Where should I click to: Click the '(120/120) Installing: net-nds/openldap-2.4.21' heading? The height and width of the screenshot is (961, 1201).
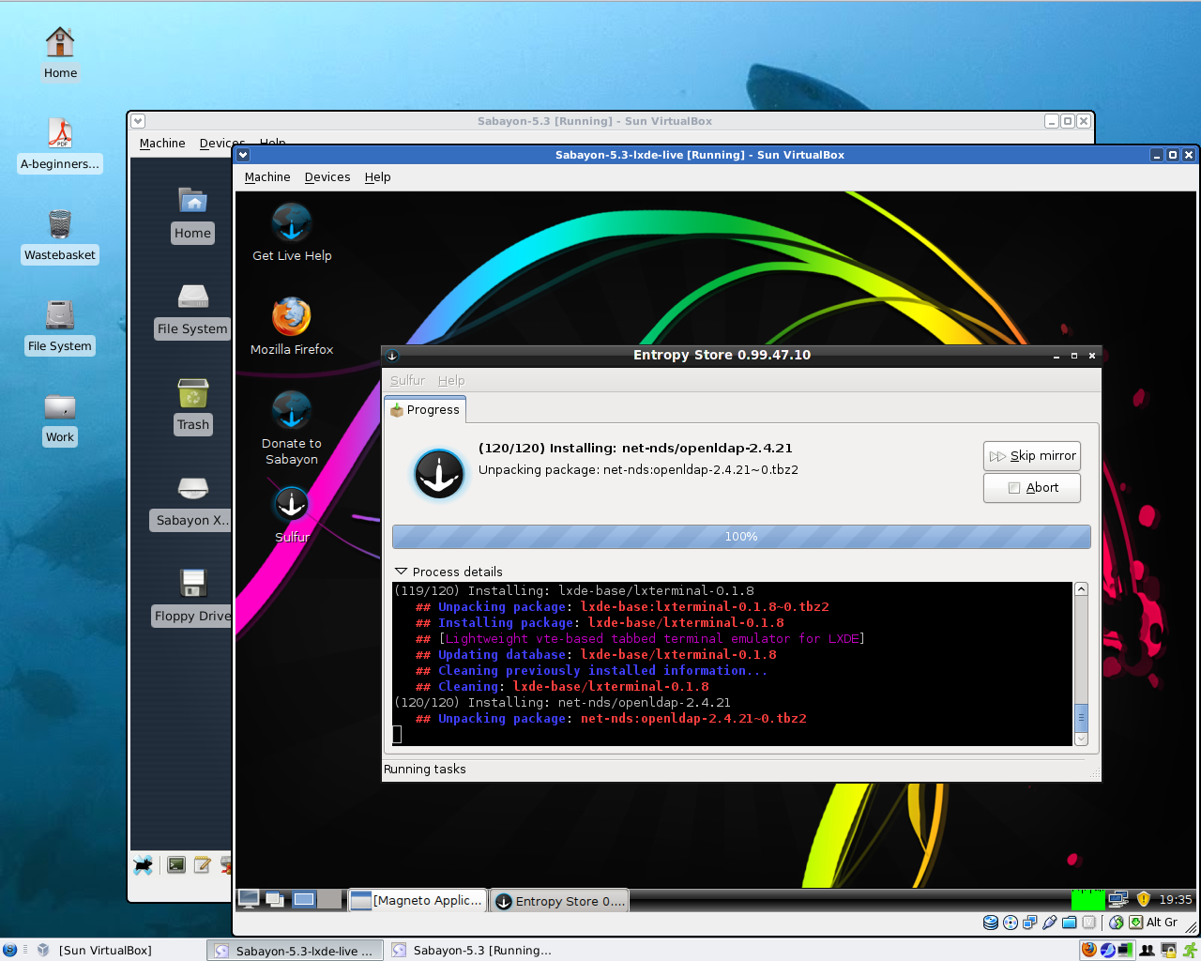point(635,449)
